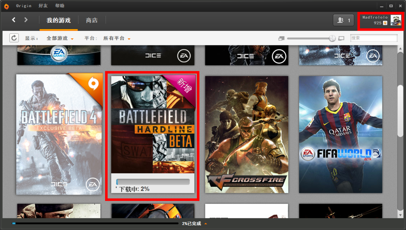Refresh the game library
Screen dimensions: 406x230
click(14, 38)
